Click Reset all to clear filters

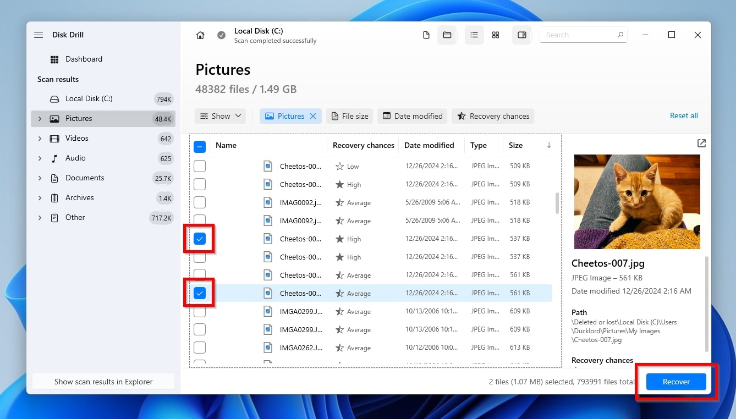[x=684, y=115]
